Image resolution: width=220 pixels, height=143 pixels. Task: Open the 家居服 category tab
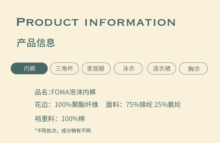pos(96,68)
